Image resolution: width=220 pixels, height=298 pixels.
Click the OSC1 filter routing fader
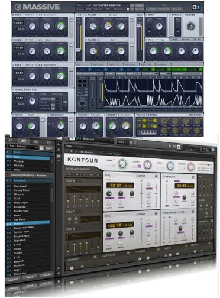point(71,20)
